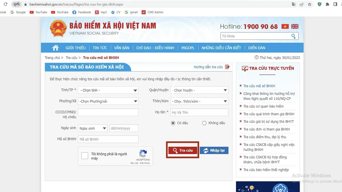The image size is (342, 192).
Task: Bookmark page with the star icon
Action: 310,4
